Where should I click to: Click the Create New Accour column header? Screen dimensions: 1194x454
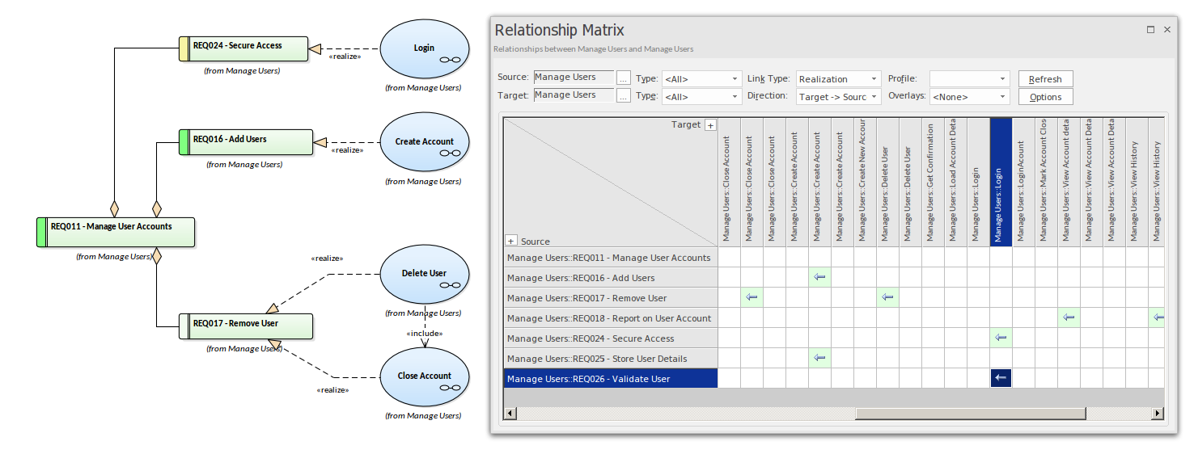pos(865,182)
